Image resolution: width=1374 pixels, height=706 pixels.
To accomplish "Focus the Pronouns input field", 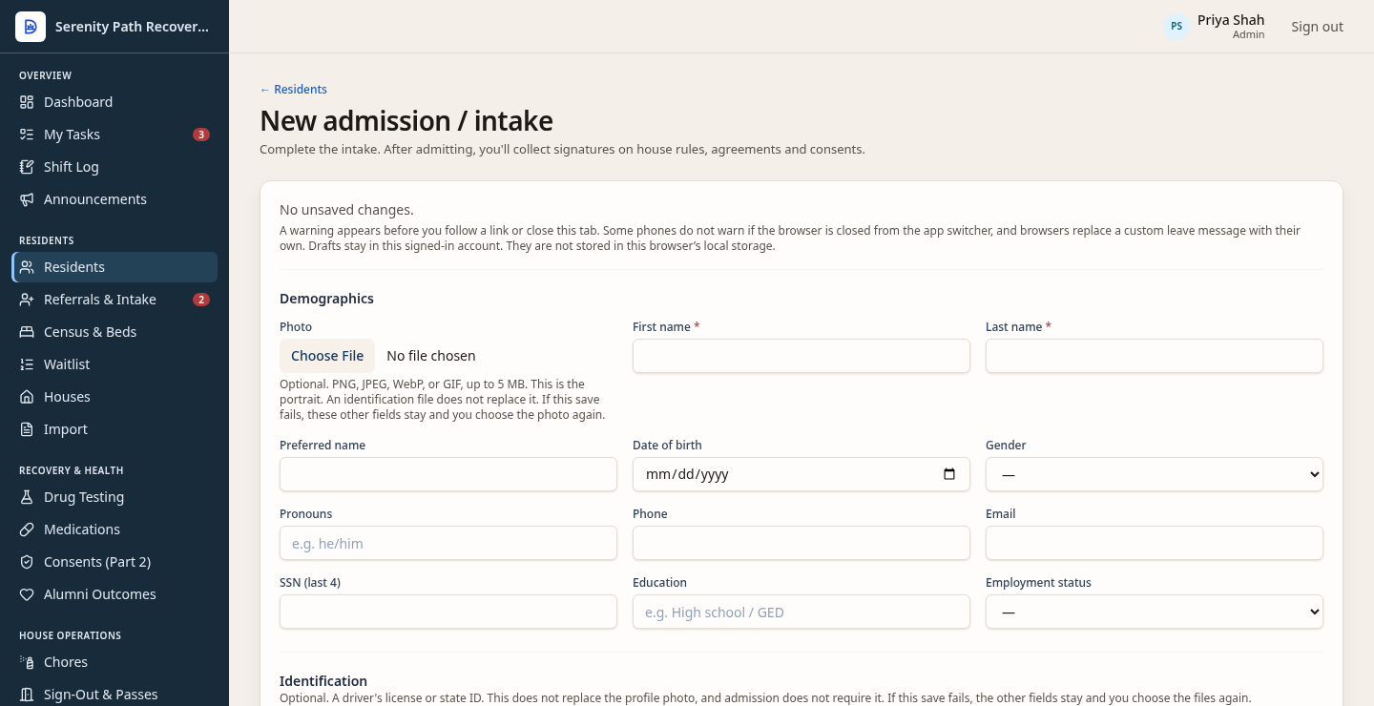I will pos(448,543).
